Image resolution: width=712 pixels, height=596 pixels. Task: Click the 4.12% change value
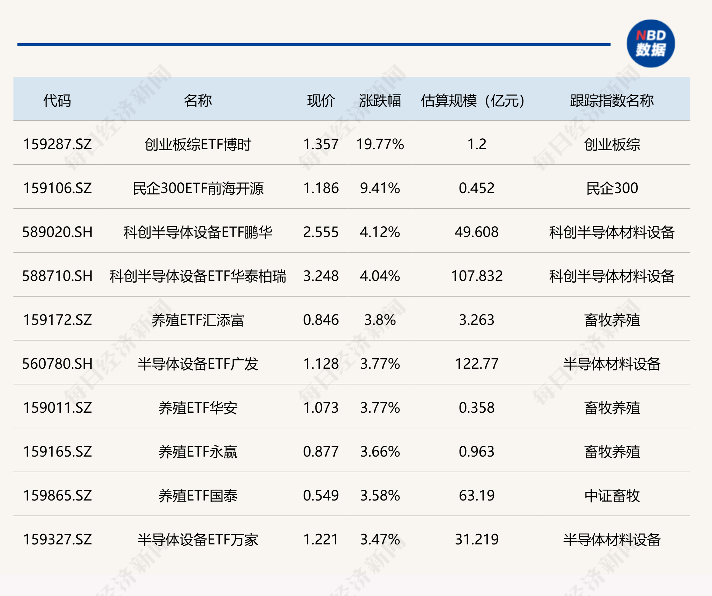380,232
